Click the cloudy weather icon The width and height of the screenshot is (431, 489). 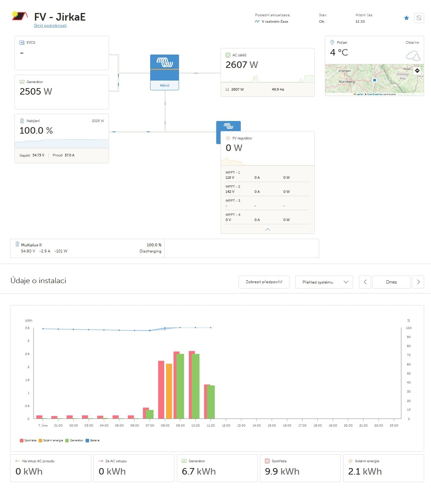click(x=413, y=56)
